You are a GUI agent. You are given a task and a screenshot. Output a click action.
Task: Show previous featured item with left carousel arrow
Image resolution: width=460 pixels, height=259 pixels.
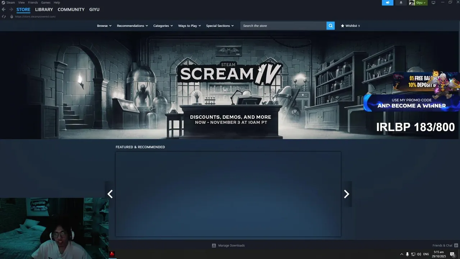[110, 194]
